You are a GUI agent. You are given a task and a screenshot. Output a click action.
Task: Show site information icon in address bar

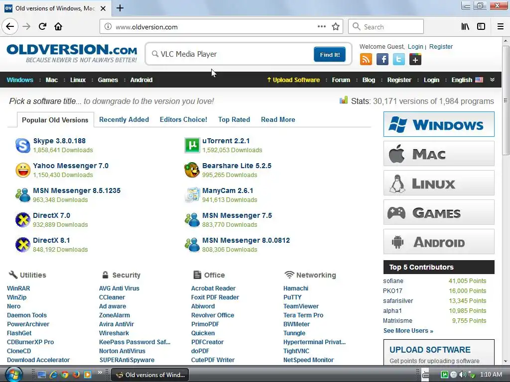tap(108, 27)
